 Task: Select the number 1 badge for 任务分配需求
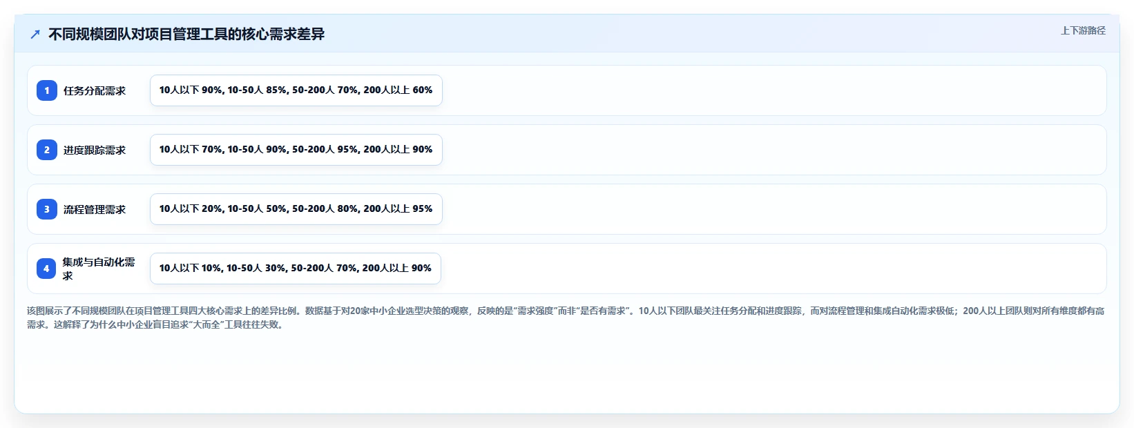click(47, 90)
